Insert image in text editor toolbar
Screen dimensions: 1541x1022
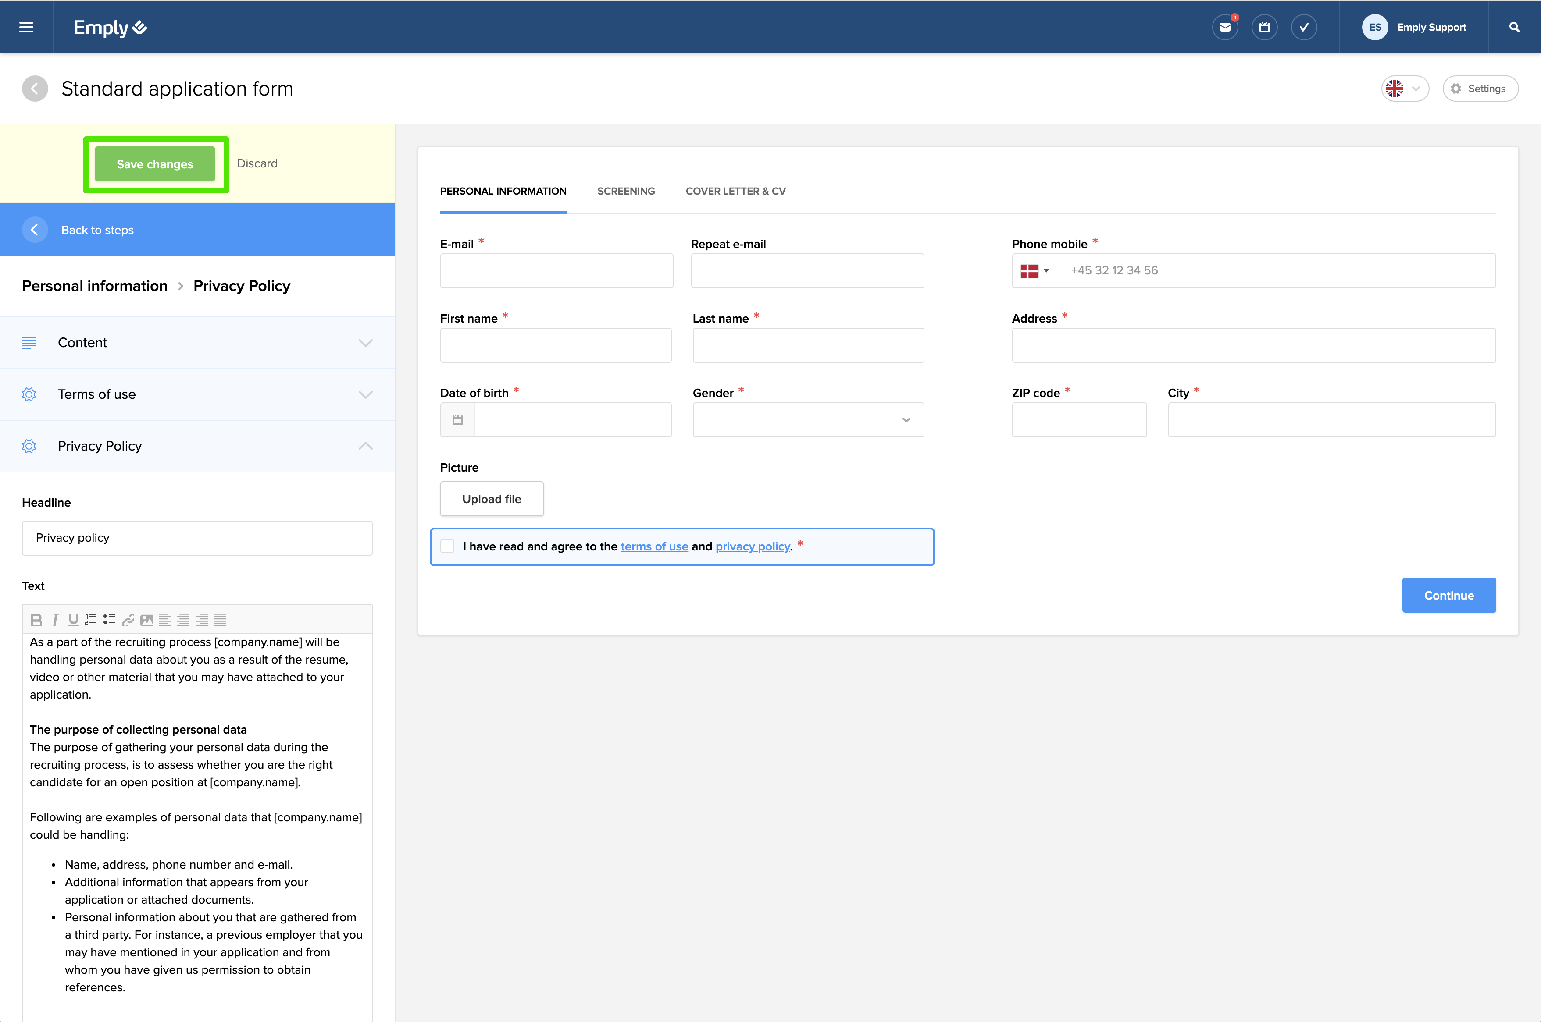(146, 619)
